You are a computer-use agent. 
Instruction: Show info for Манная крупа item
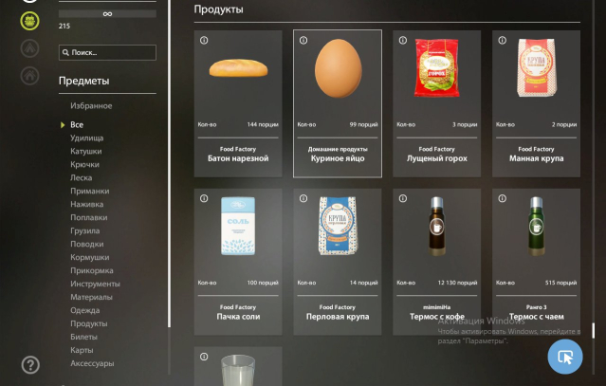click(502, 40)
